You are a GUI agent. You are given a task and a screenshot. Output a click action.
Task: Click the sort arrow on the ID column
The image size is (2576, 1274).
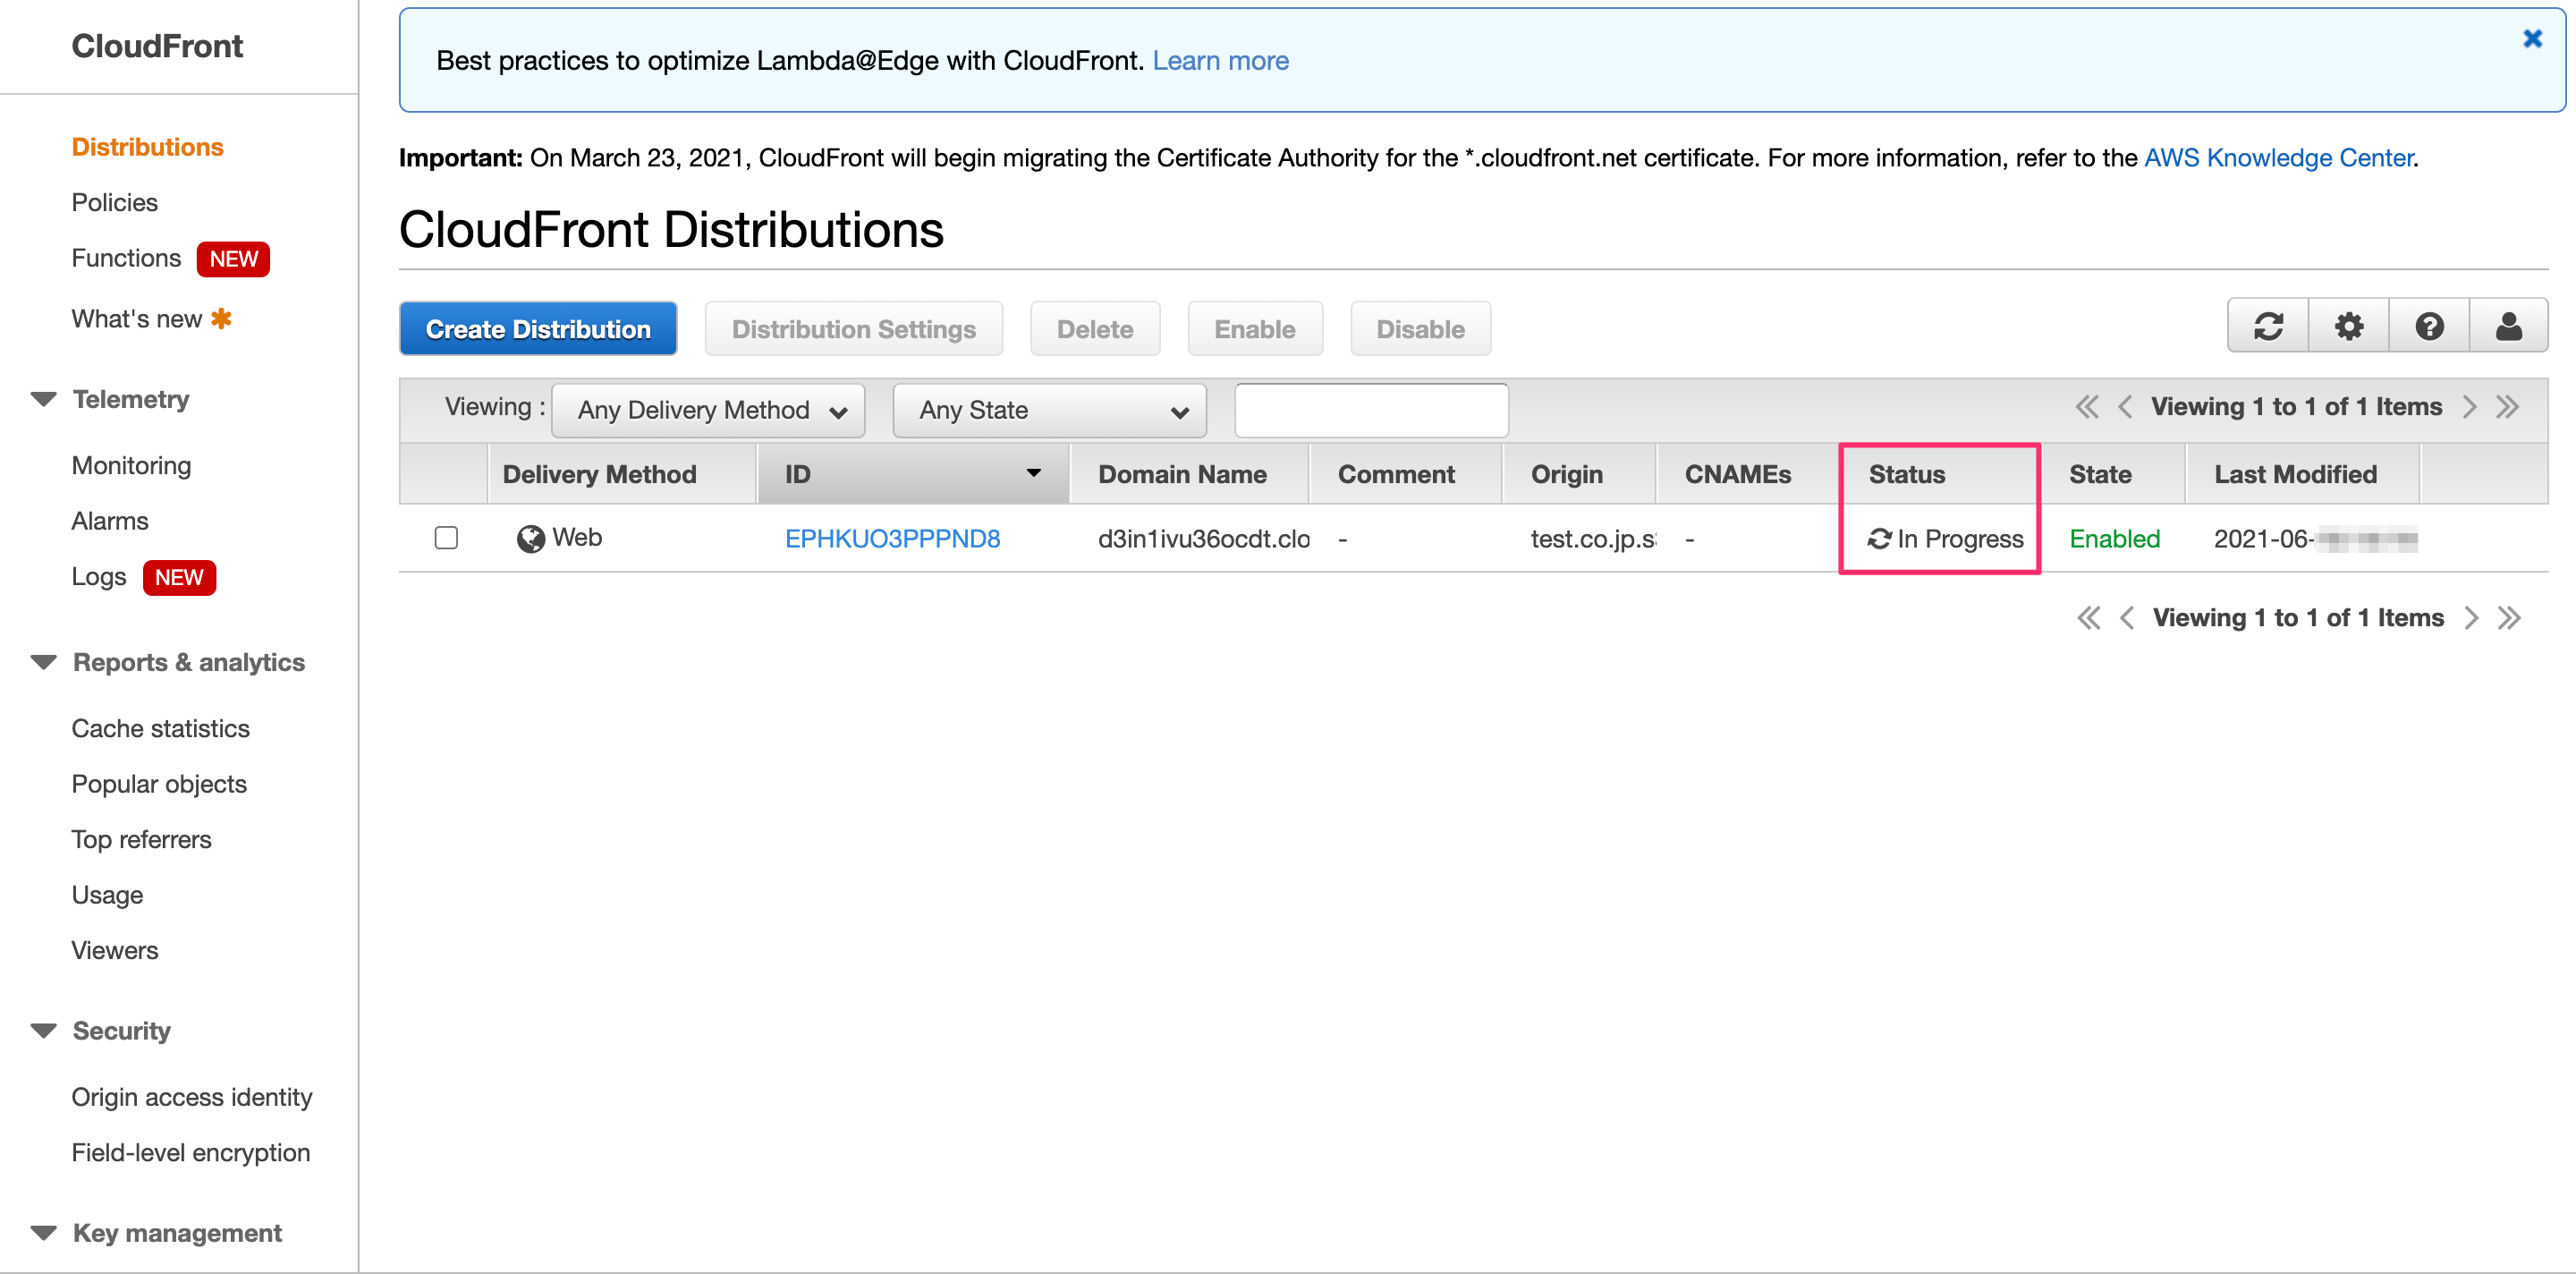click(x=1033, y=473)
